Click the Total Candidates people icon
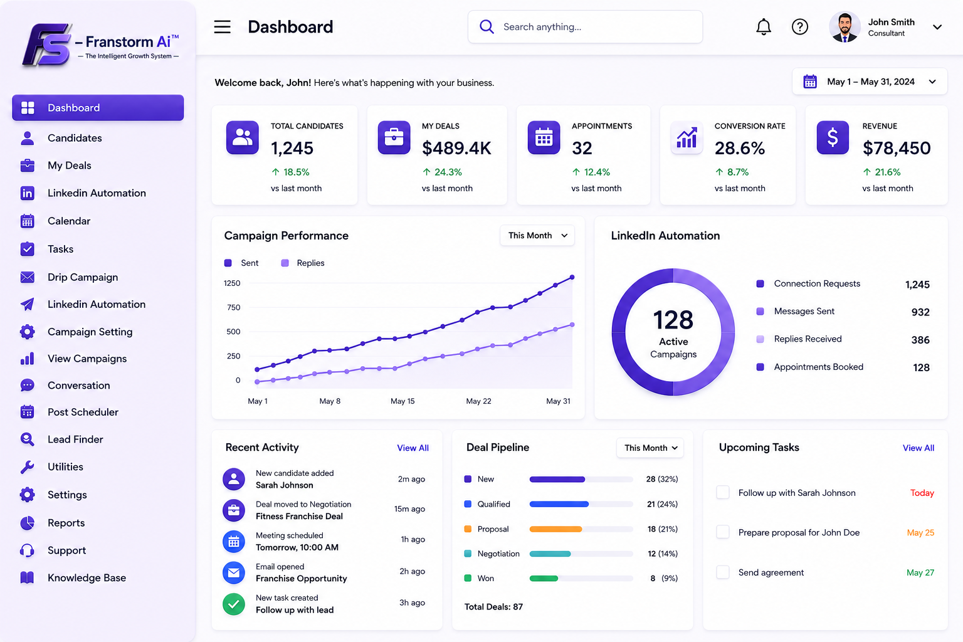Screen dimensions: 963x642 (x=243, y=137)
